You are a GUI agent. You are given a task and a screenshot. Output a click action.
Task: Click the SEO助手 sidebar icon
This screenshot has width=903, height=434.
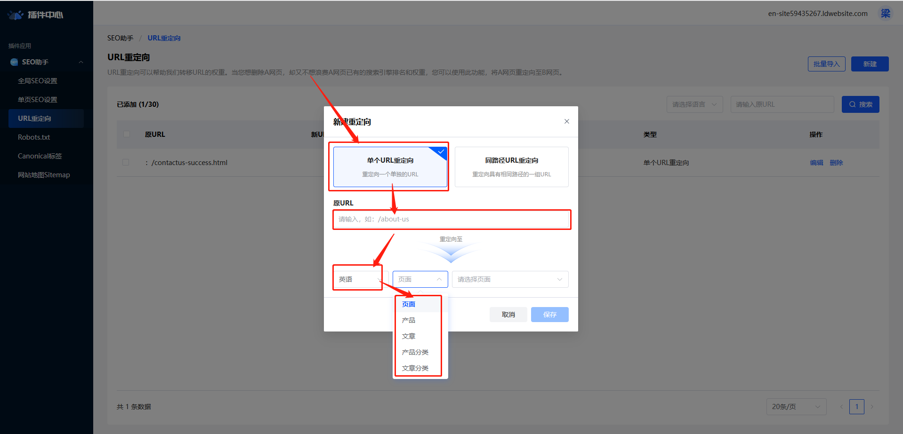point(14,62)
